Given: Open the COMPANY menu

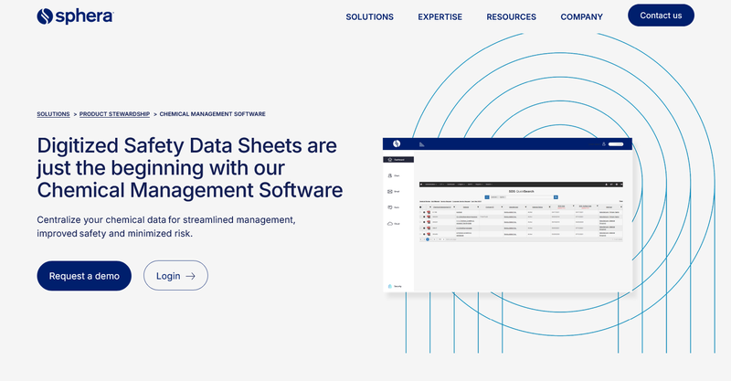Looking at the screenshot, I should pos(582,16).
